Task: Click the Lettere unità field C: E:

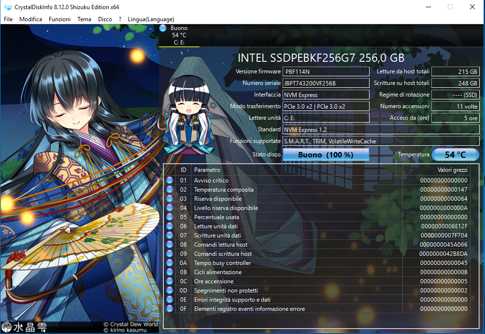Action: (x=326, y=118)
